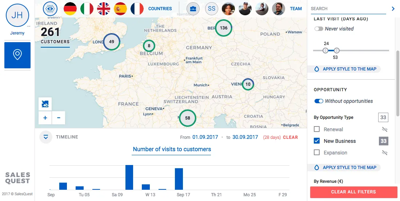400x201 pixels.
Task: Zoom in on the map
Action: (45, 118)
